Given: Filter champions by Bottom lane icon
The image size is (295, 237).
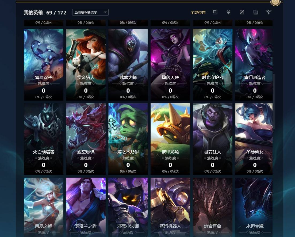Looking at the screenshot, I should pyautogui.click(x=255, y=12).
